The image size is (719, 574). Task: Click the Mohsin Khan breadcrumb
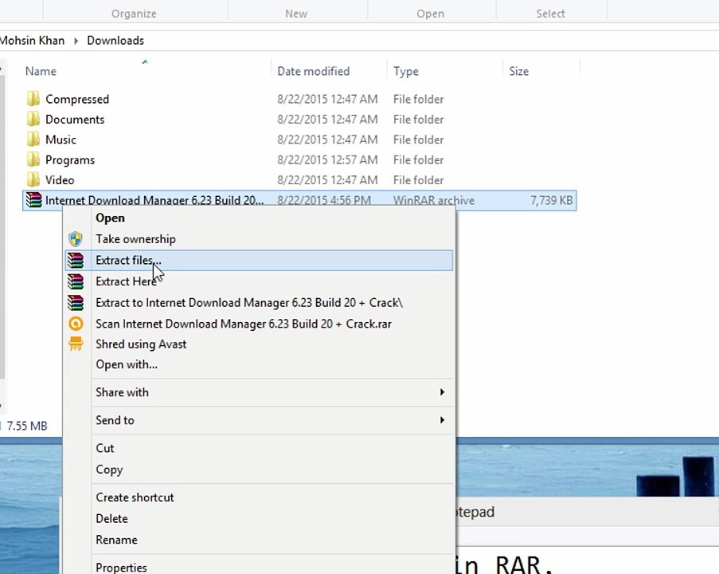point(32,41)
